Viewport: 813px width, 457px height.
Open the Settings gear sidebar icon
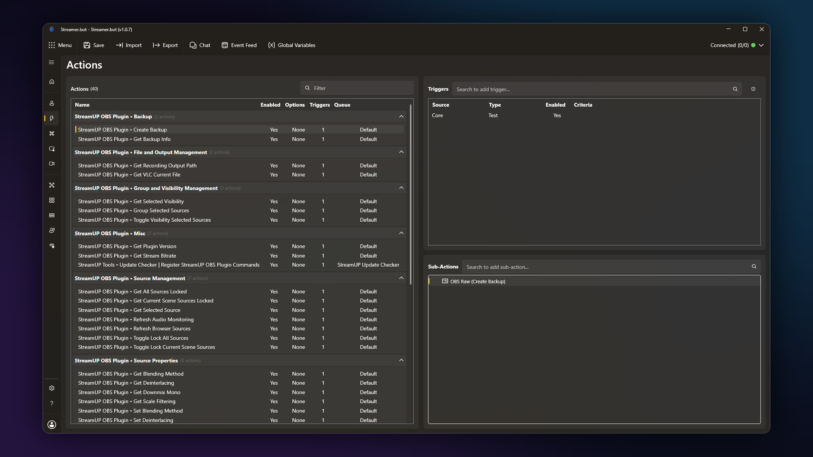click(x=52, y=388)
